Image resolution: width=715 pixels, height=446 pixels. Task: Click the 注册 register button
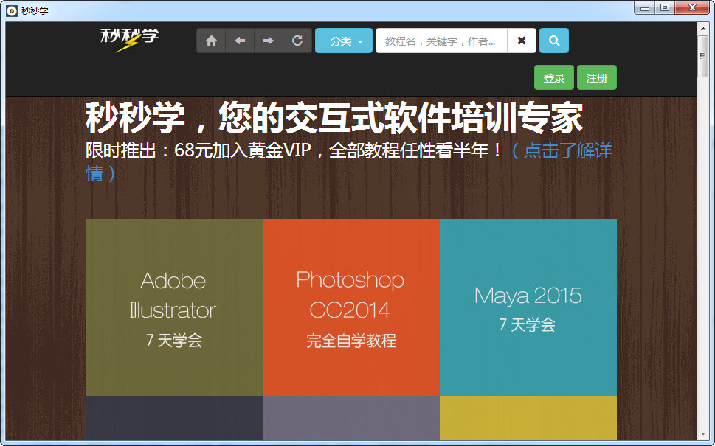point(597,78)
